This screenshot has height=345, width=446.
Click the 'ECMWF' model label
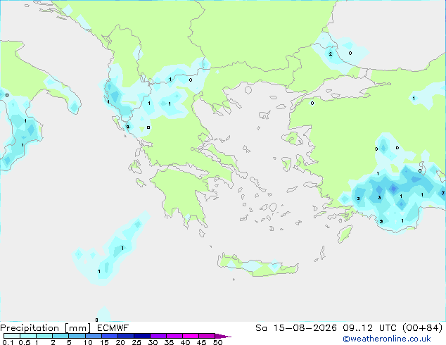(x=113, y=328)
